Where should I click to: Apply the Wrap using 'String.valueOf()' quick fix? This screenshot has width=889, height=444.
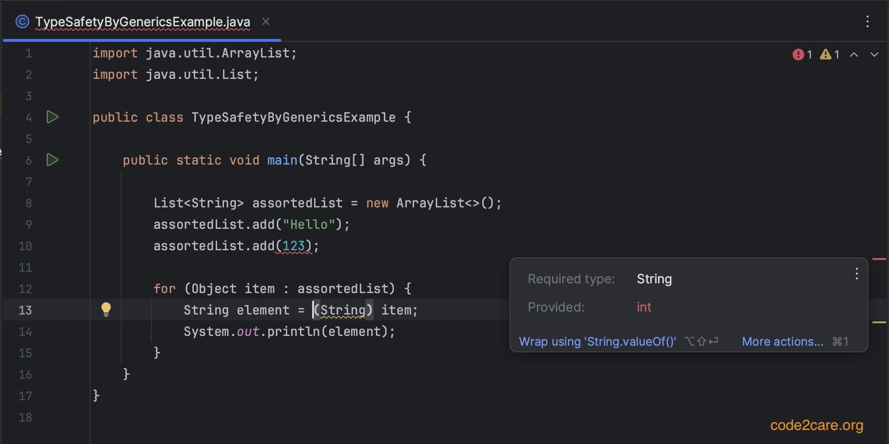(597, 341)
